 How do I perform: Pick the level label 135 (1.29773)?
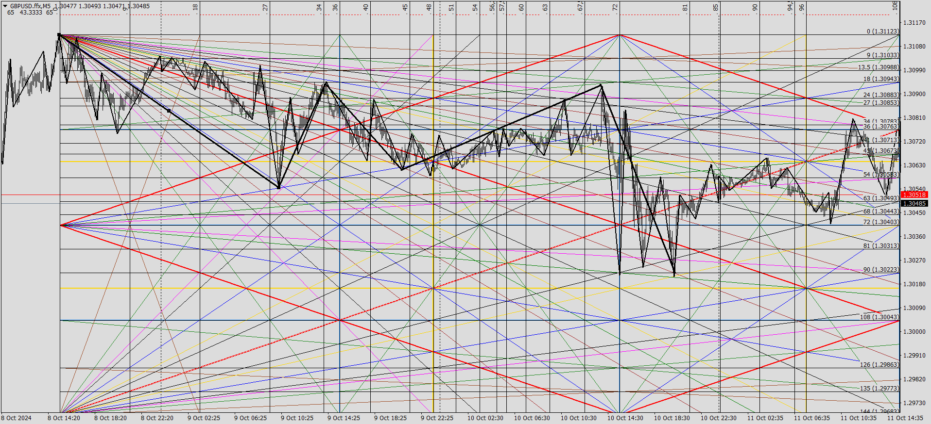(x=879, y=389)
